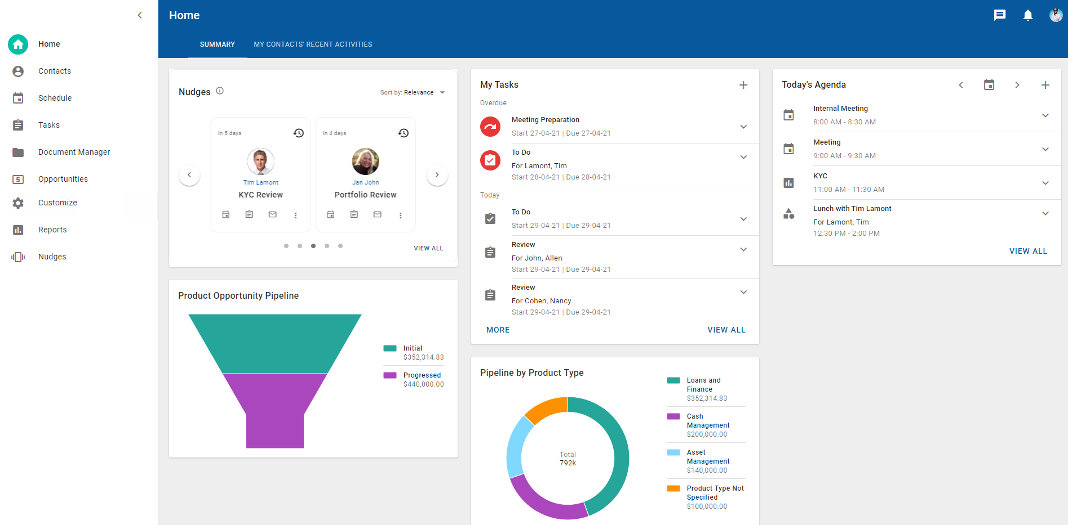
Task: Open Opportunities in the sidebar
Action: point(63,179)
